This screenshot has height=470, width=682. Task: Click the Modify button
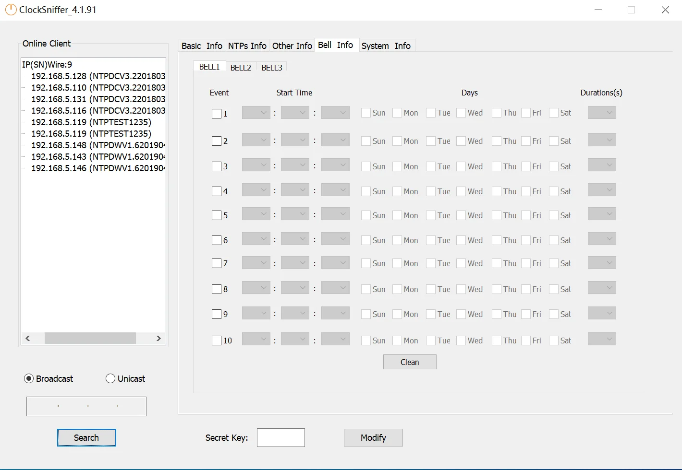373,437
